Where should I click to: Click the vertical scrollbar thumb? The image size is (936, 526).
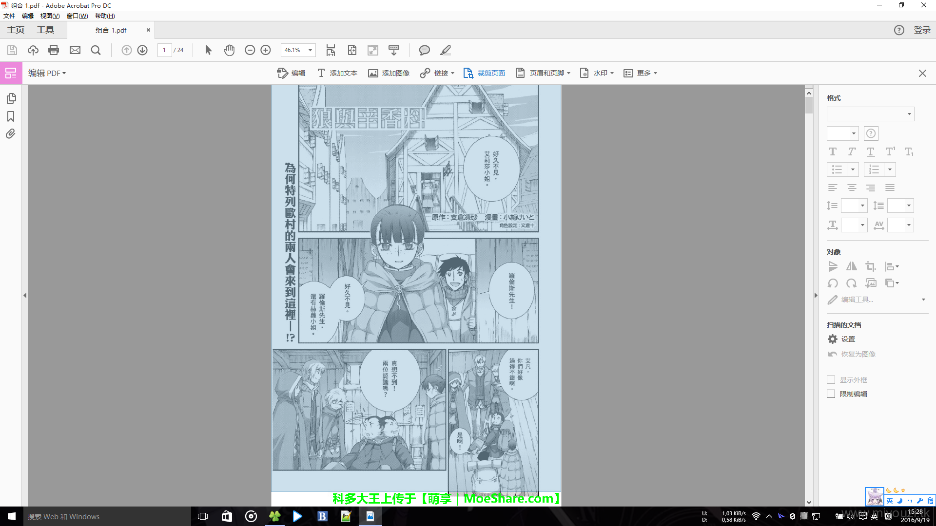(809, 105)
